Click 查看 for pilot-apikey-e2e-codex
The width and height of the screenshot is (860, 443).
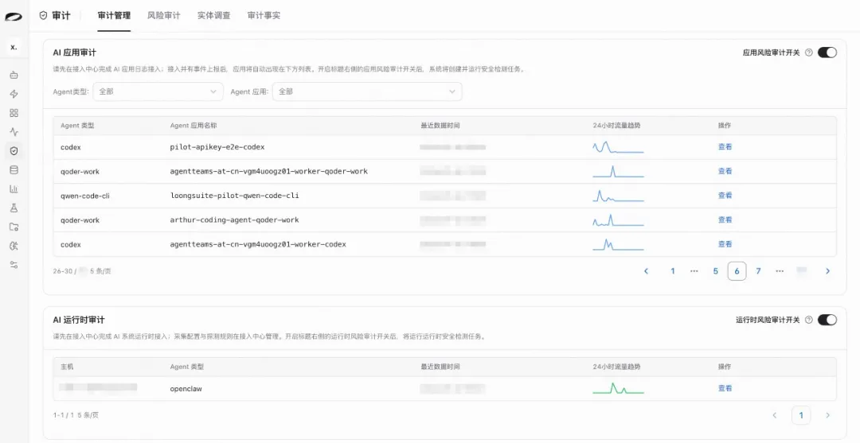pyautogui.click(x=725, y=147)
